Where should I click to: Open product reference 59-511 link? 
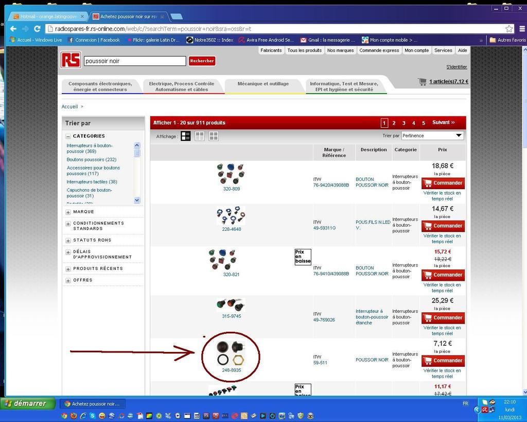tap(320, 363)
